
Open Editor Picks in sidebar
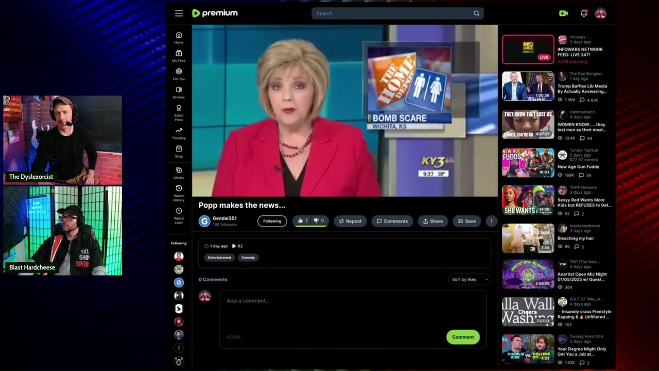click(179, 113)
